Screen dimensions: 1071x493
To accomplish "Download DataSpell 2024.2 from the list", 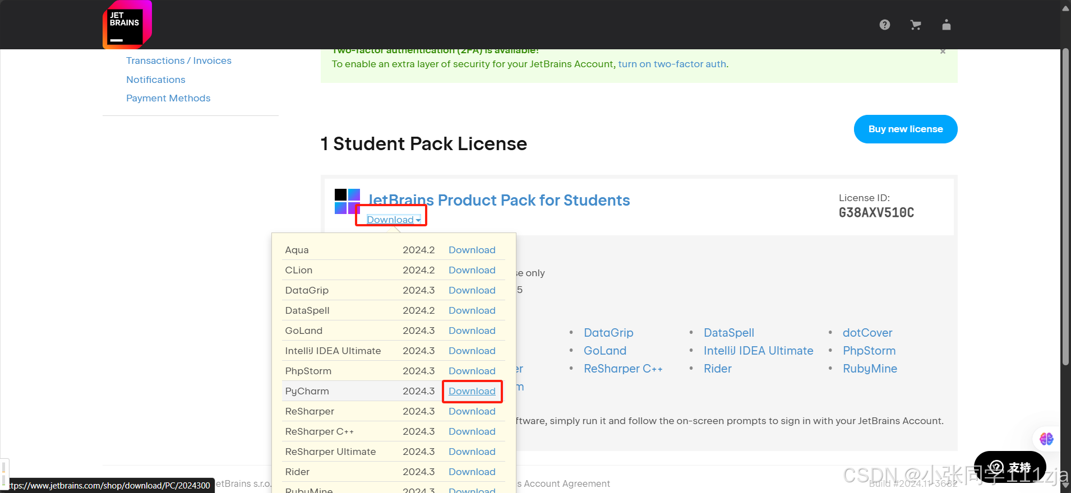I will click(x=472, y=310).
